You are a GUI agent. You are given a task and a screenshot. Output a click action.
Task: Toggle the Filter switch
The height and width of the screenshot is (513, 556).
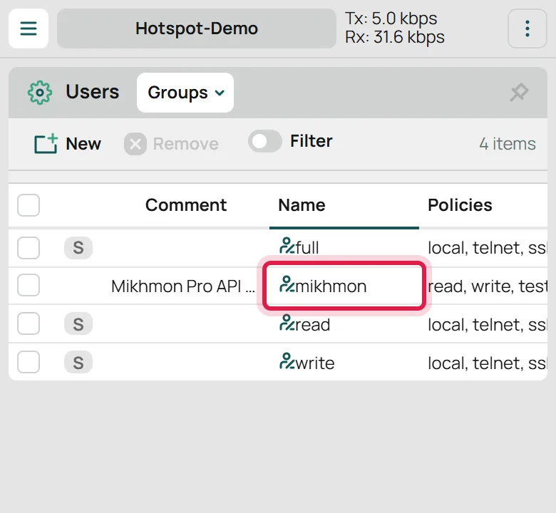pos(265,142)
